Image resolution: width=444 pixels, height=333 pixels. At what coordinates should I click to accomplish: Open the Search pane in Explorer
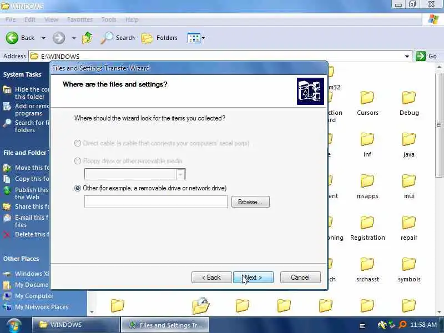[x=118, y=38]
